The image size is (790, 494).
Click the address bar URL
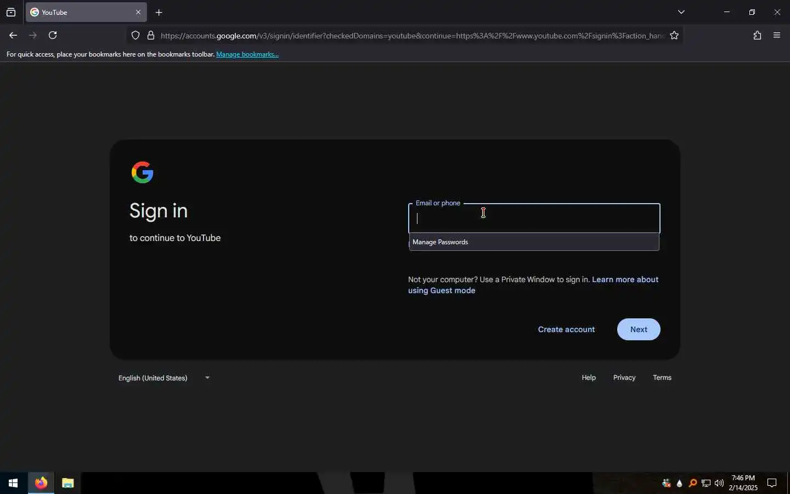pos(413,36)
